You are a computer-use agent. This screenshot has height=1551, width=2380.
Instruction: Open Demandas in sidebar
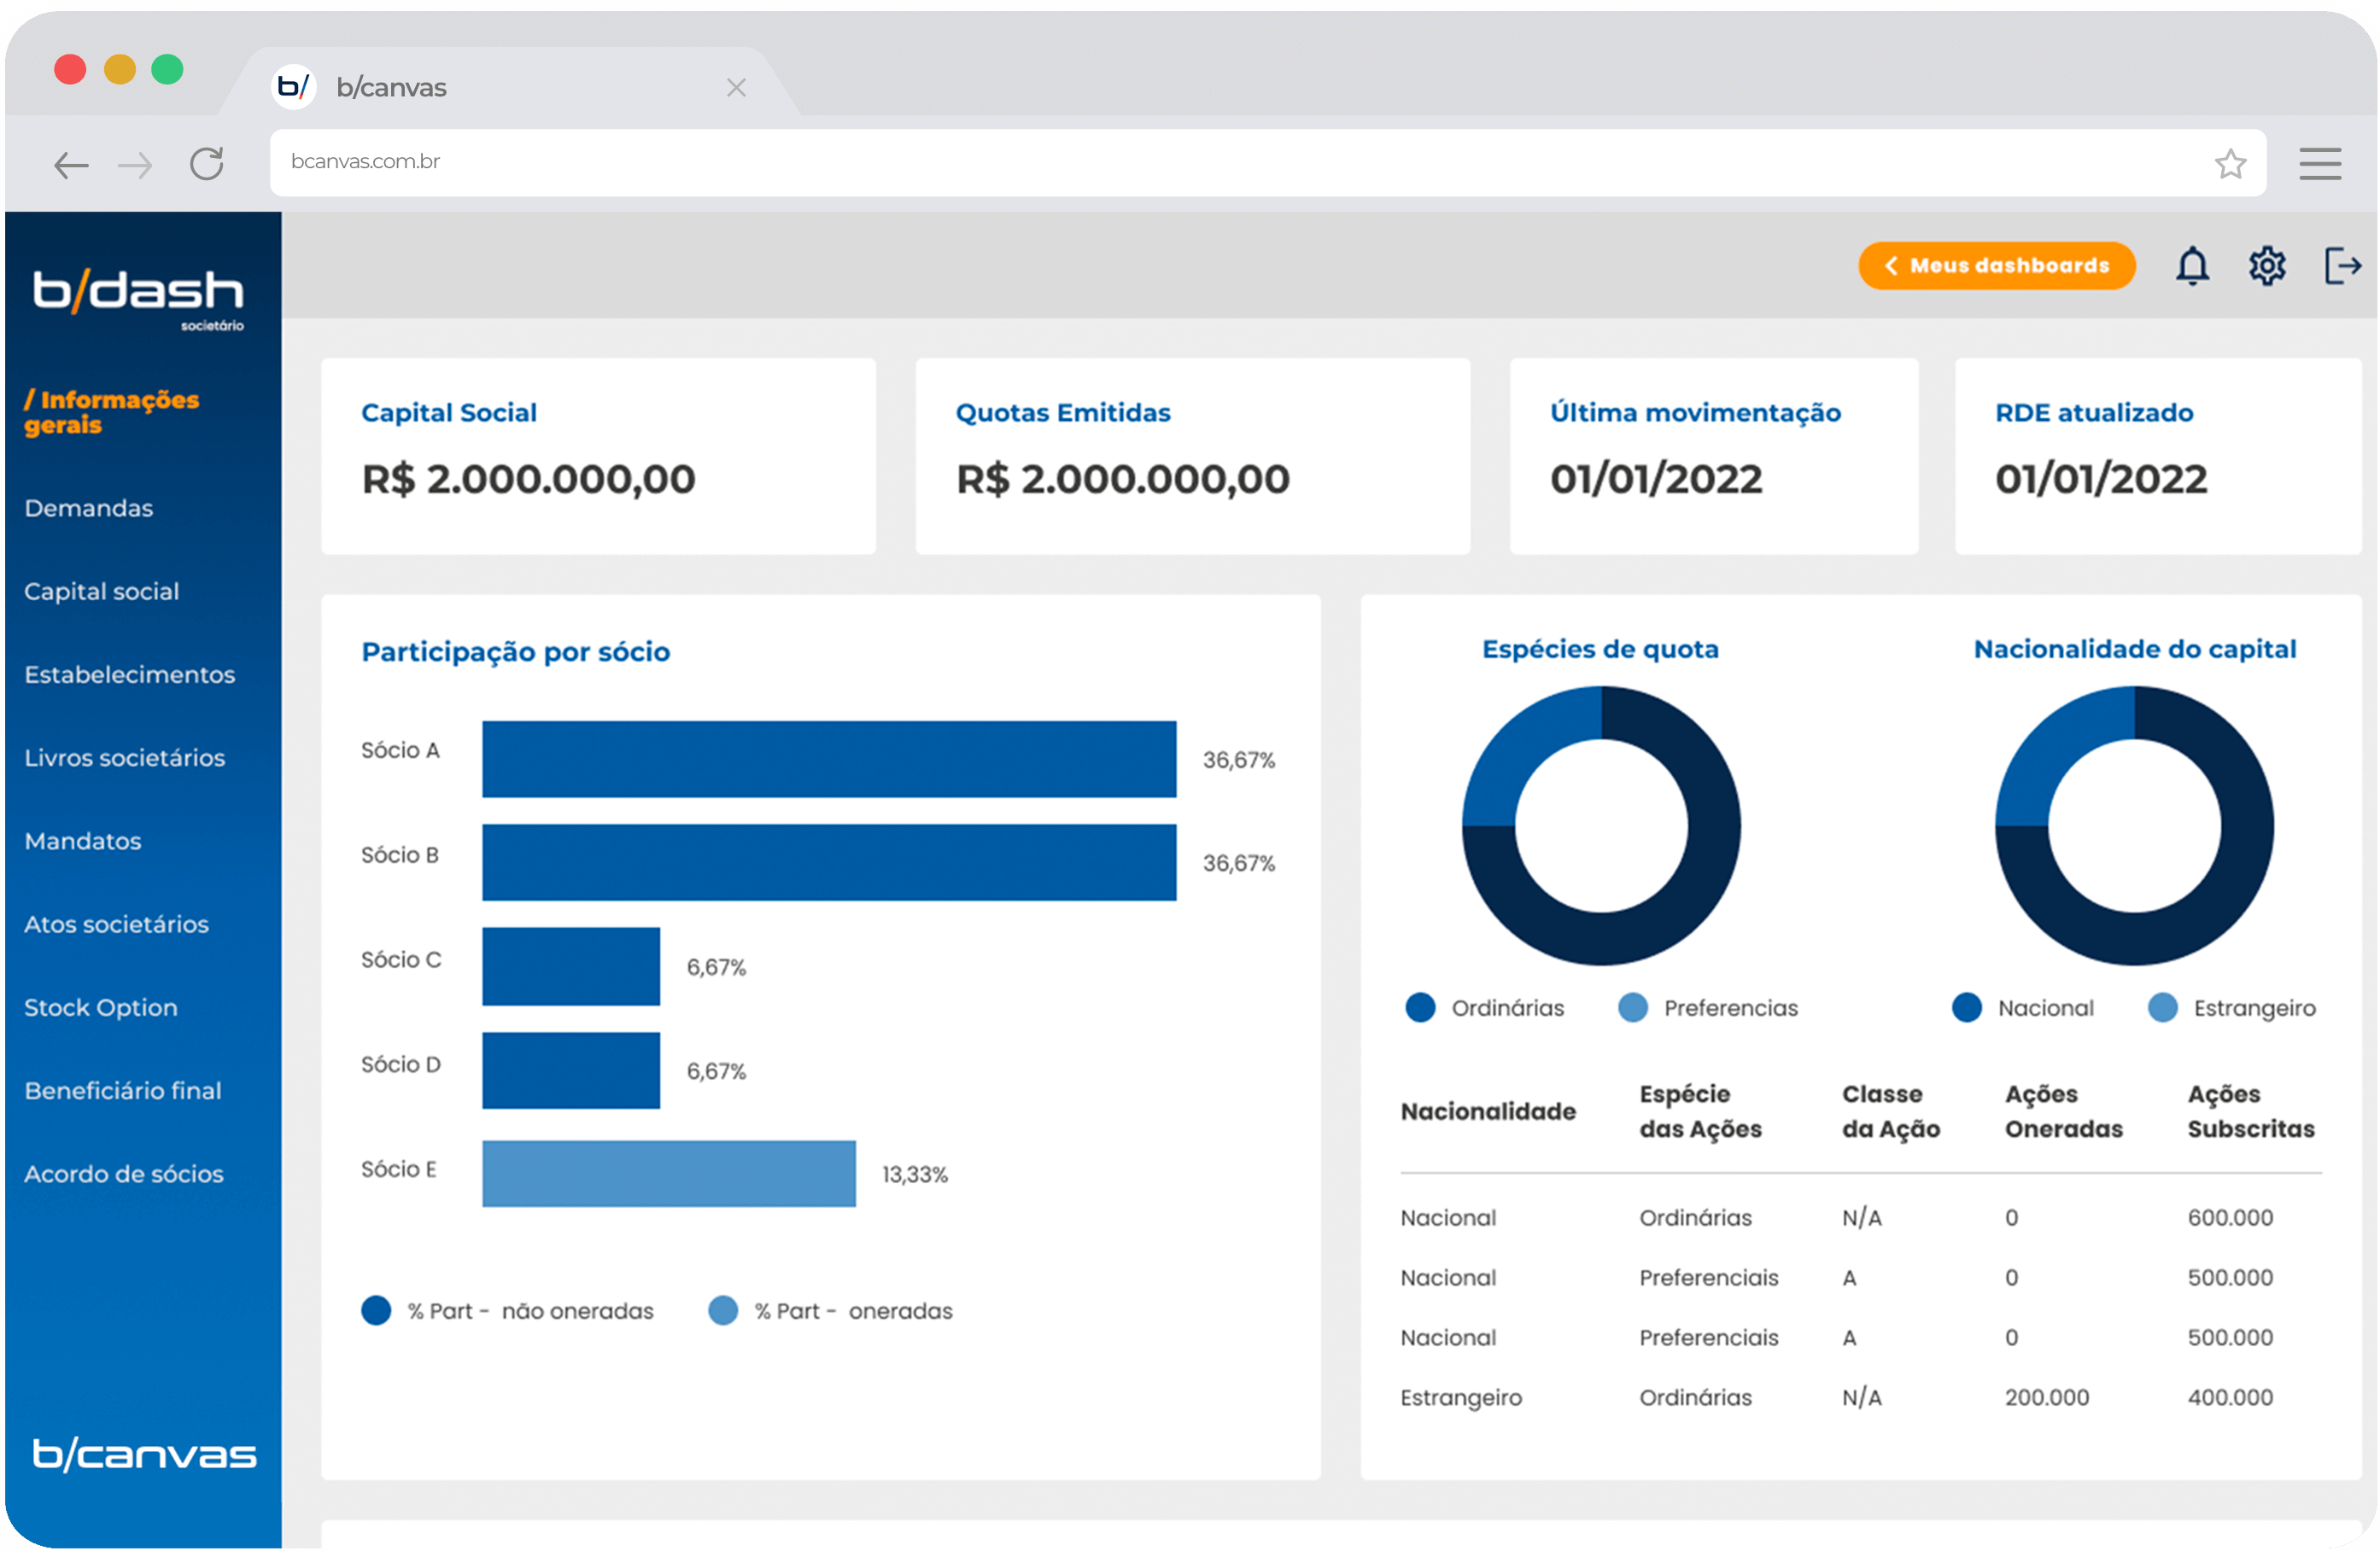88,508
